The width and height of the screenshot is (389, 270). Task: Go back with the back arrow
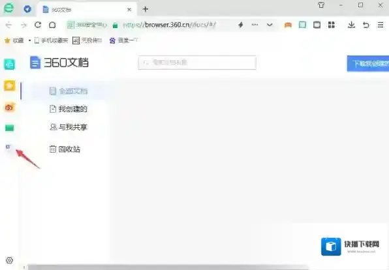point(8,25)
